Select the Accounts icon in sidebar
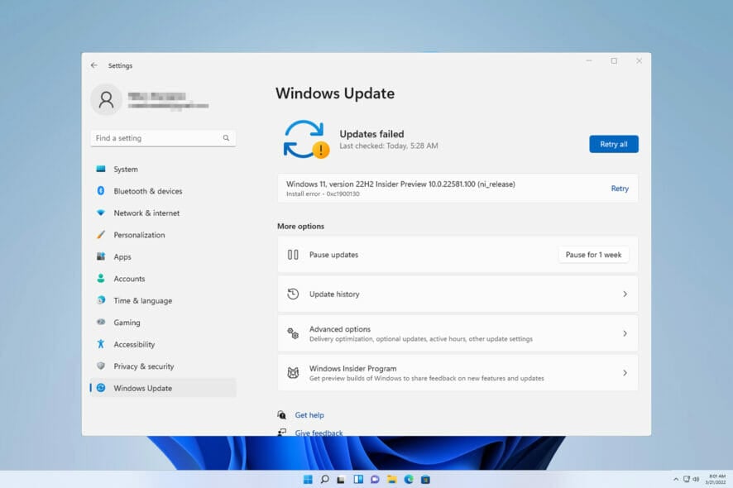Viewport: 733px width, 488px height. pos(103,279)
